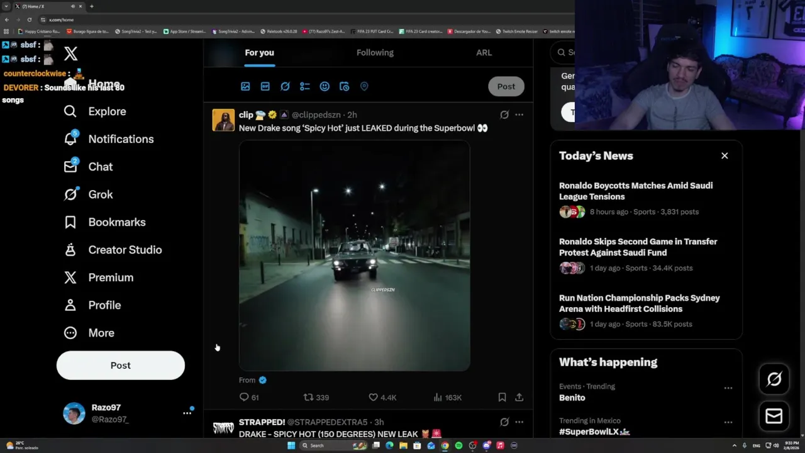Open Discord from the taskbar

click(x=486, y=445)
